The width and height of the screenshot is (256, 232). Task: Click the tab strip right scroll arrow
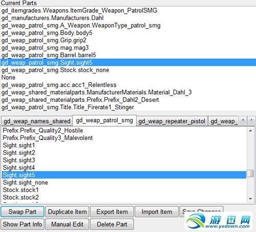pyautogui.click(x=251, y=121)
